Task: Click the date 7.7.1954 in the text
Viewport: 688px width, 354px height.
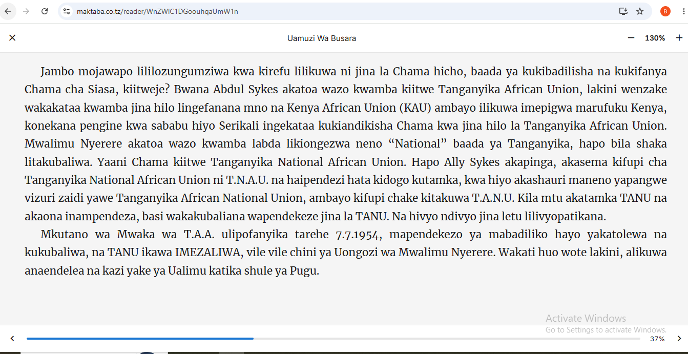Action: [x=357, y=235]
